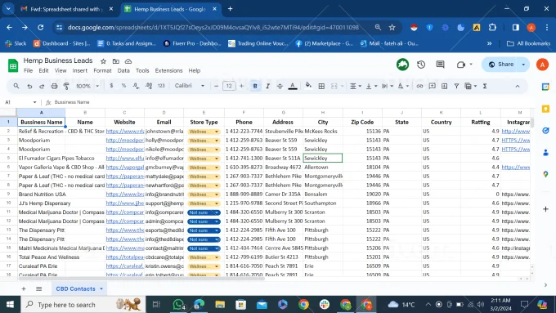
Task: Open the Format menu
Action: [102, 70]
